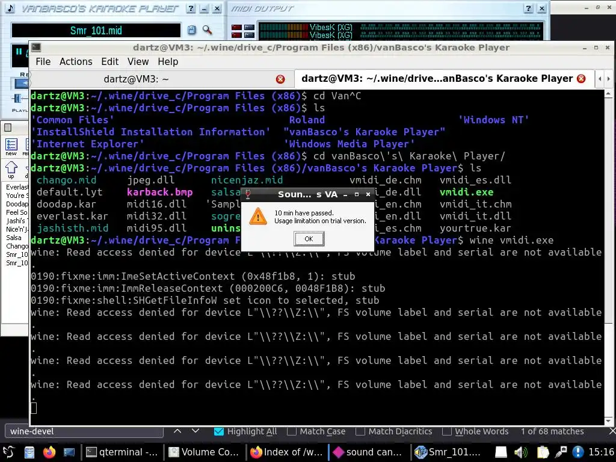Viewport: 616px width, 462px height.
Task: Click the playlist window document icon
Action: pyautogui.click(x=8, y=128)
